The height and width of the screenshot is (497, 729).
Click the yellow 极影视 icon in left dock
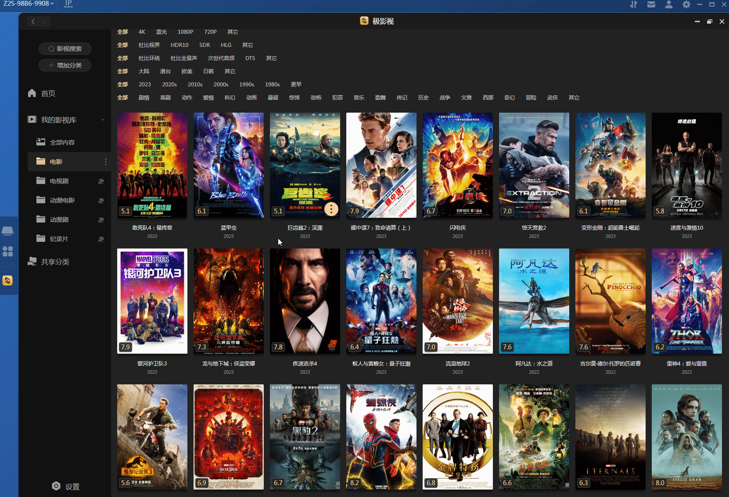pyautogui.click(x=8, y=280)
